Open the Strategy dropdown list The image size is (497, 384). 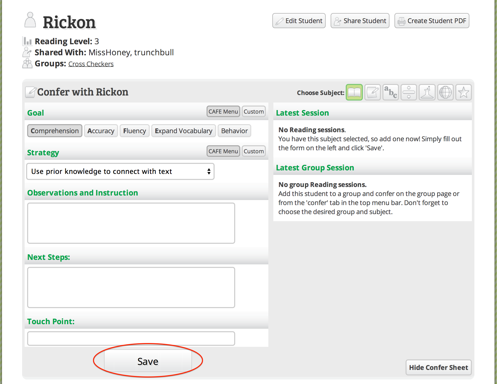[120, 171]
